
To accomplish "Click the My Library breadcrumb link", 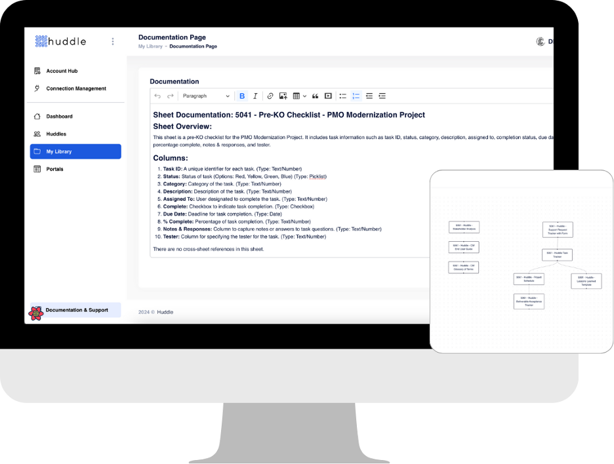I will click(150, 47).
